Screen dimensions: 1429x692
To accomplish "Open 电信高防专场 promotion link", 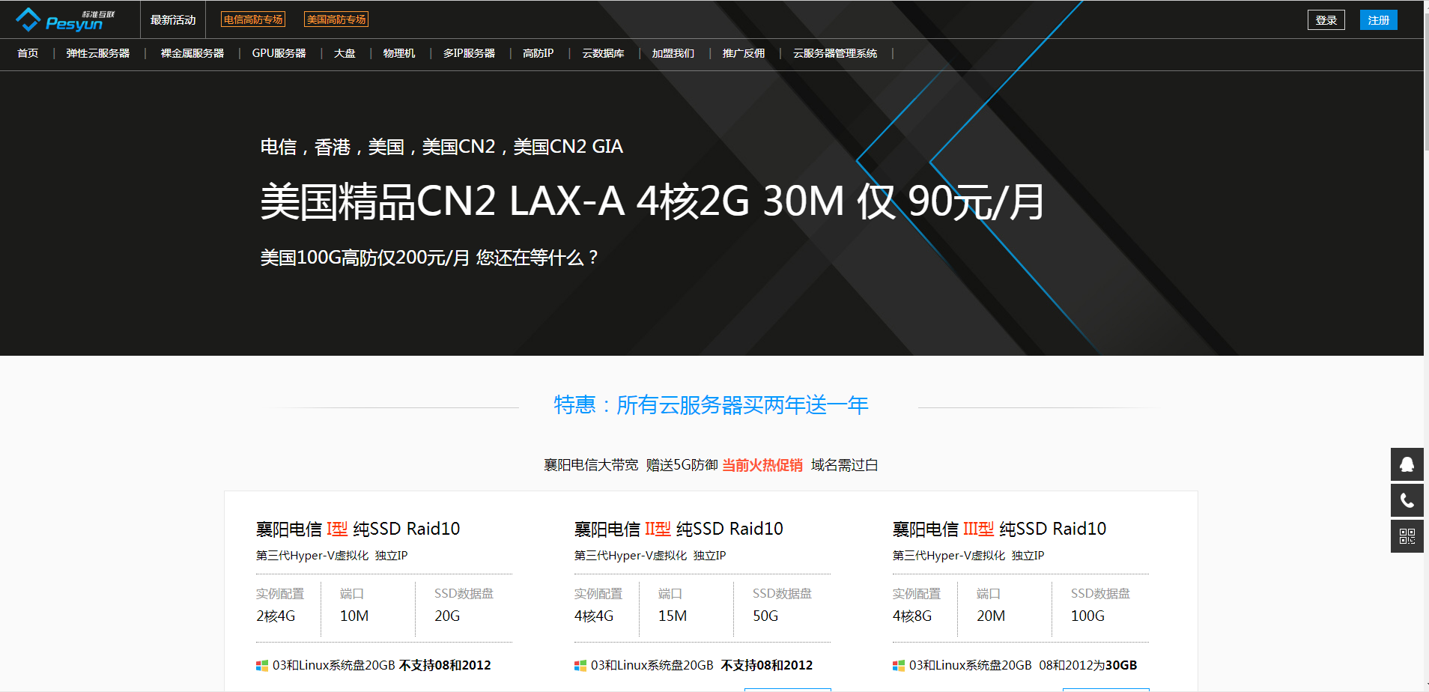I will [x=253, y=19].
